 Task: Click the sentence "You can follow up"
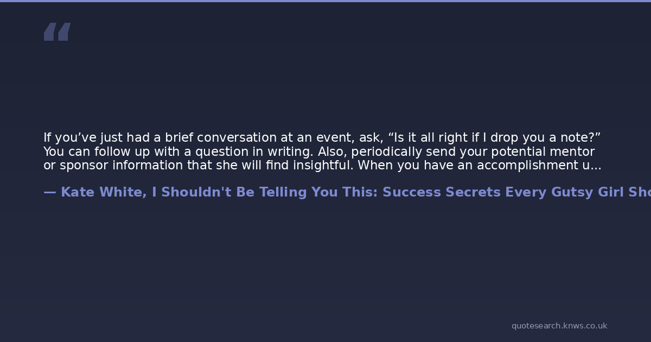(95, 152)
